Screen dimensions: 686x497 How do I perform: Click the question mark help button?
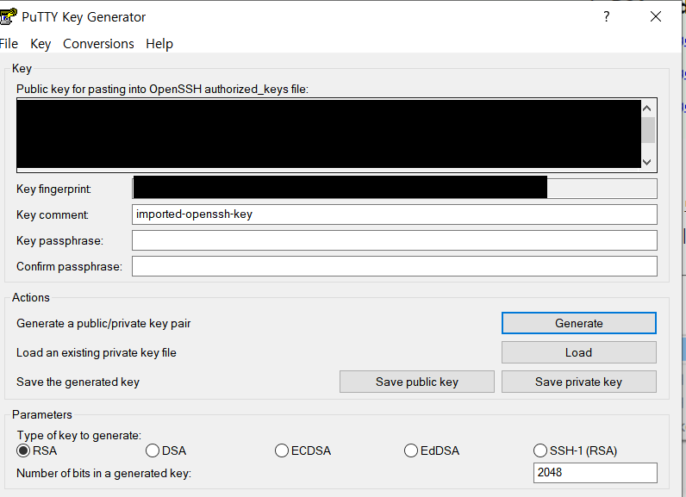pyautogui.click(x=607, y=16)
